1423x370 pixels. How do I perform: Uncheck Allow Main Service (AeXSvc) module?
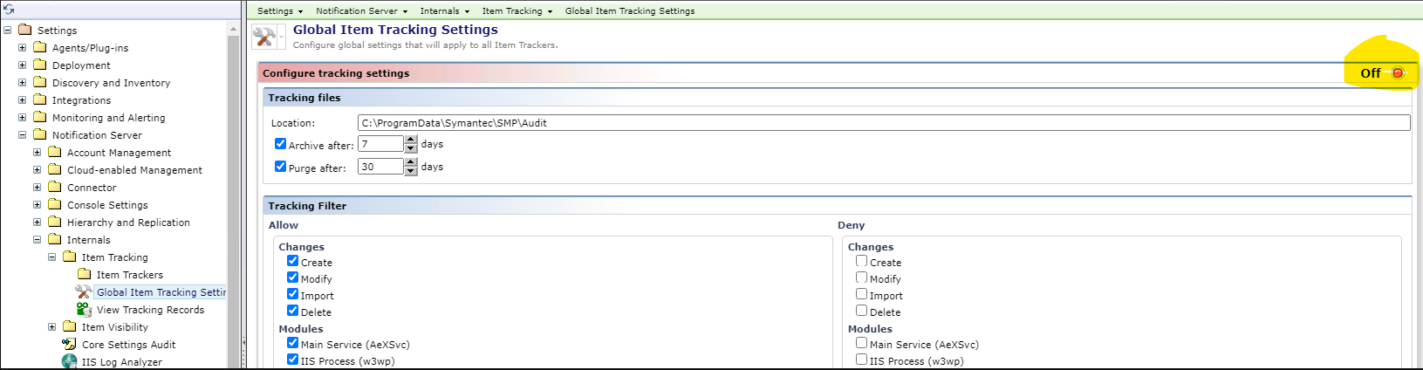click(x=292, y=343)
